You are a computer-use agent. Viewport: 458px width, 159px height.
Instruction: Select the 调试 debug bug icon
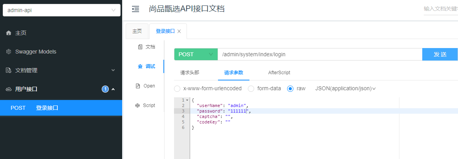click(140, 66)
